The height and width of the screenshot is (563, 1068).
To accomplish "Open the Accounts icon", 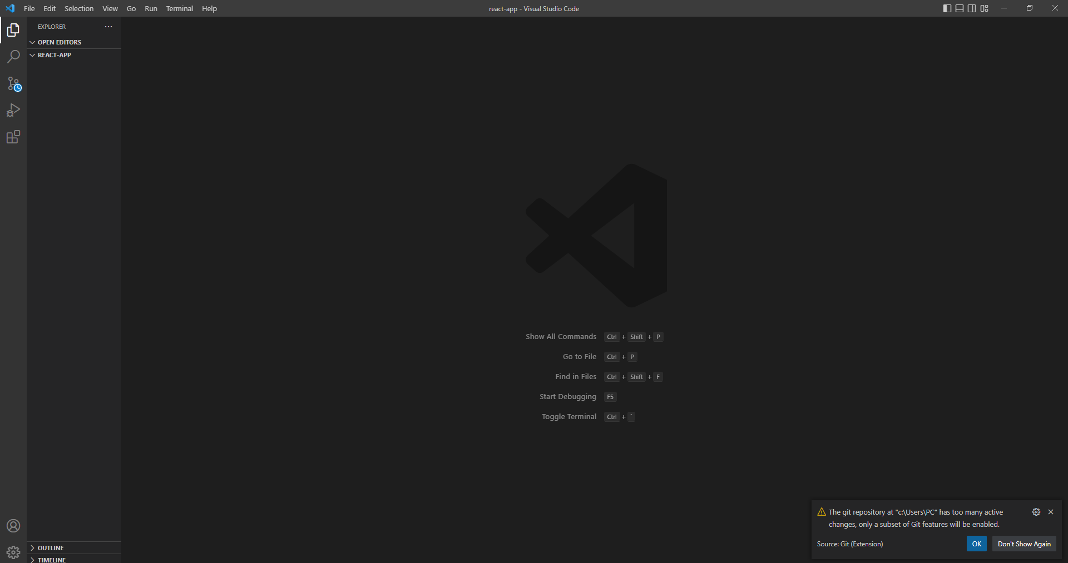I will click(x=13, y=526).
